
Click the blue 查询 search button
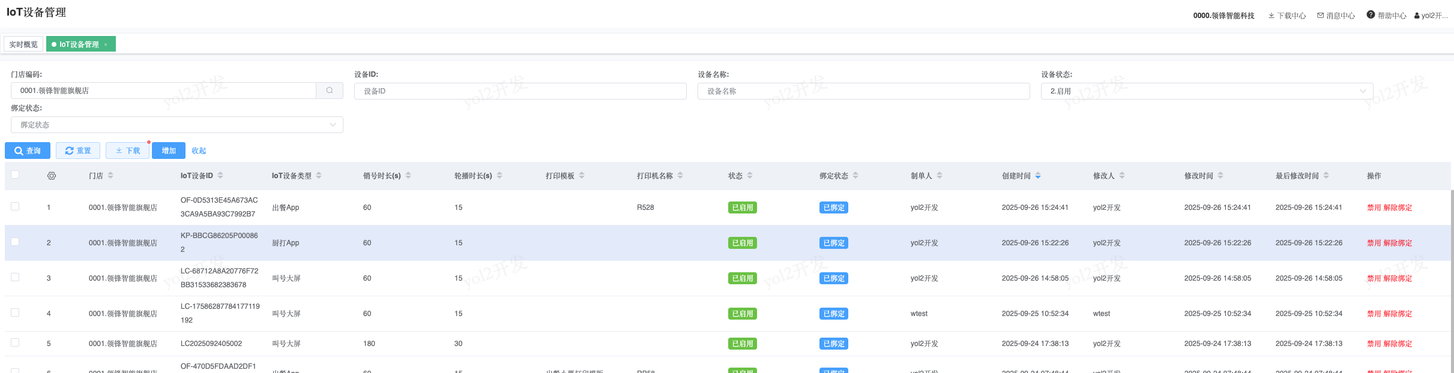click(28, 151)
